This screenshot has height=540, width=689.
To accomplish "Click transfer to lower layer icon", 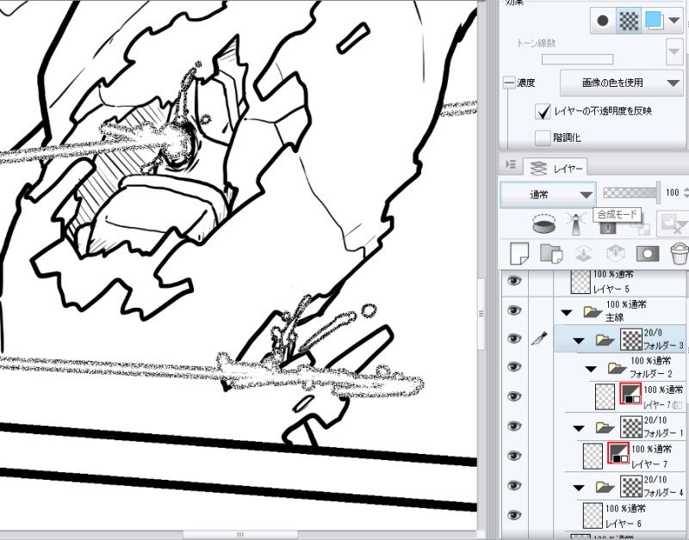I will tap(583, 254).
